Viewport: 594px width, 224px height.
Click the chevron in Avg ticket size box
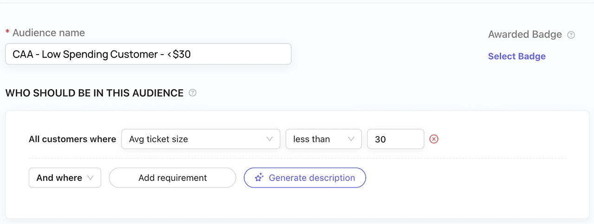pos(270,139)
